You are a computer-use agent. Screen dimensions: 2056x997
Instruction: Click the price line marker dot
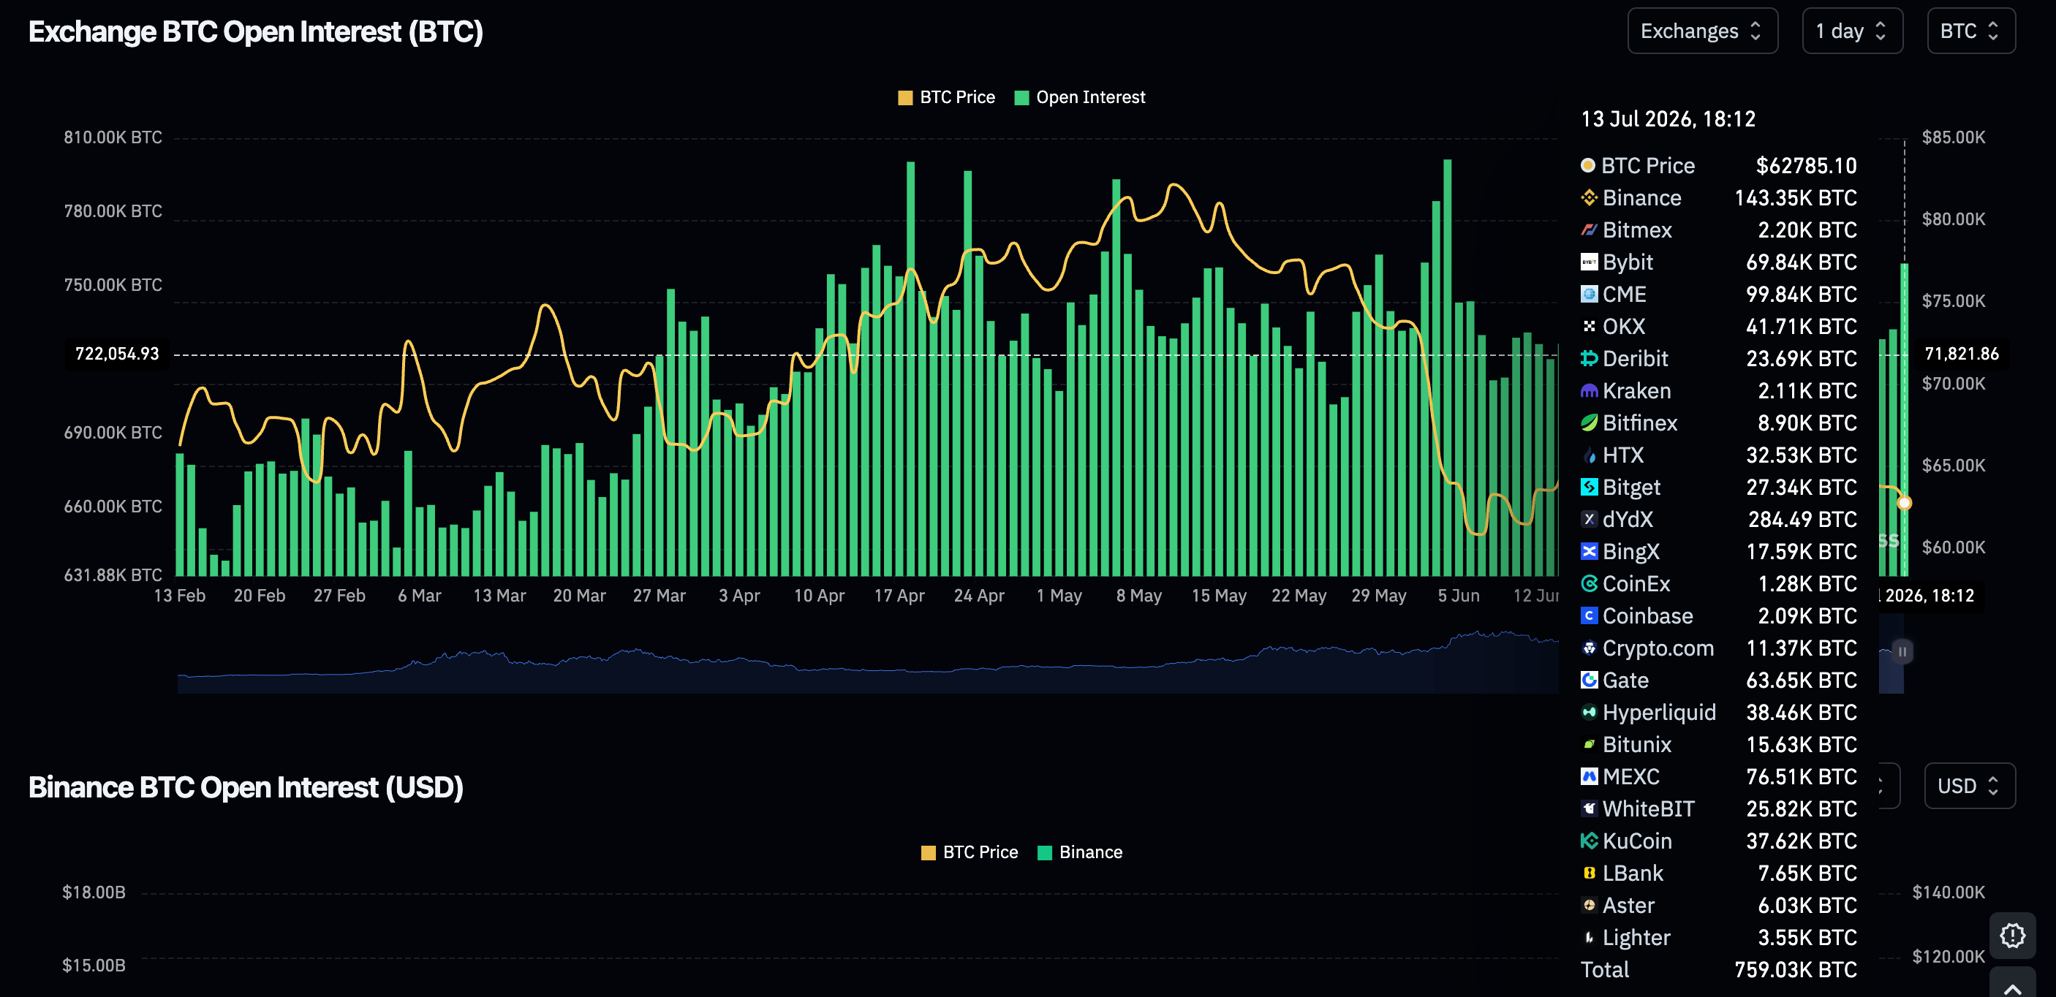1904,502
